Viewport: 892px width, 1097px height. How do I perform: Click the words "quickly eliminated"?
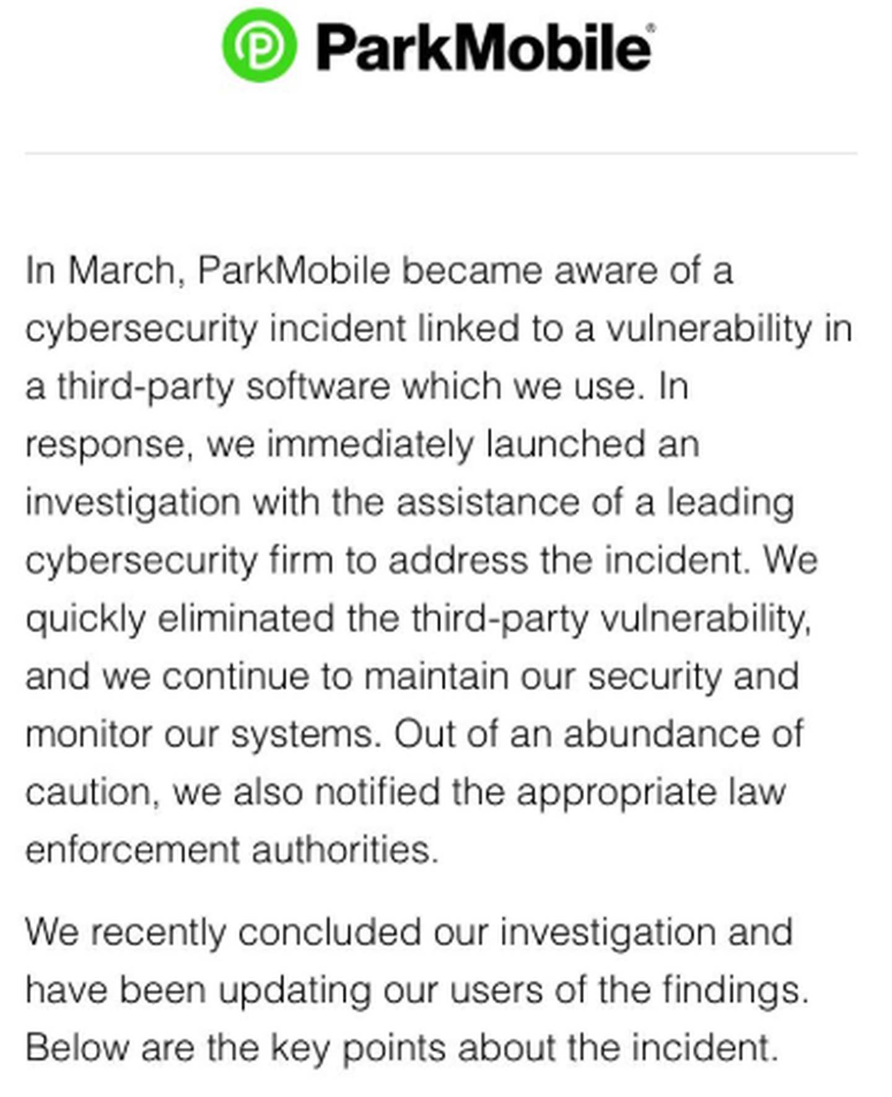180,618
